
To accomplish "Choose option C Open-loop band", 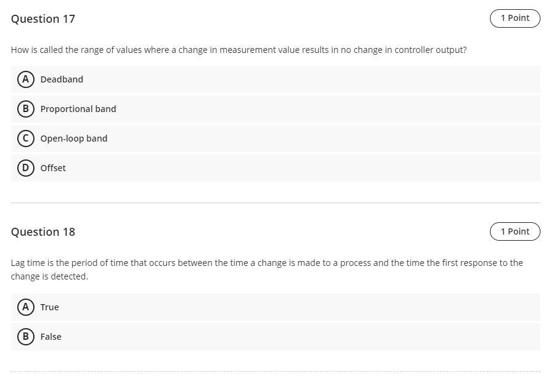I will coord(73,138).
